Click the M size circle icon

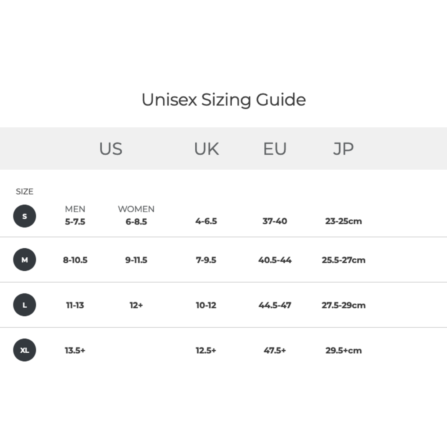click(25, 260)
